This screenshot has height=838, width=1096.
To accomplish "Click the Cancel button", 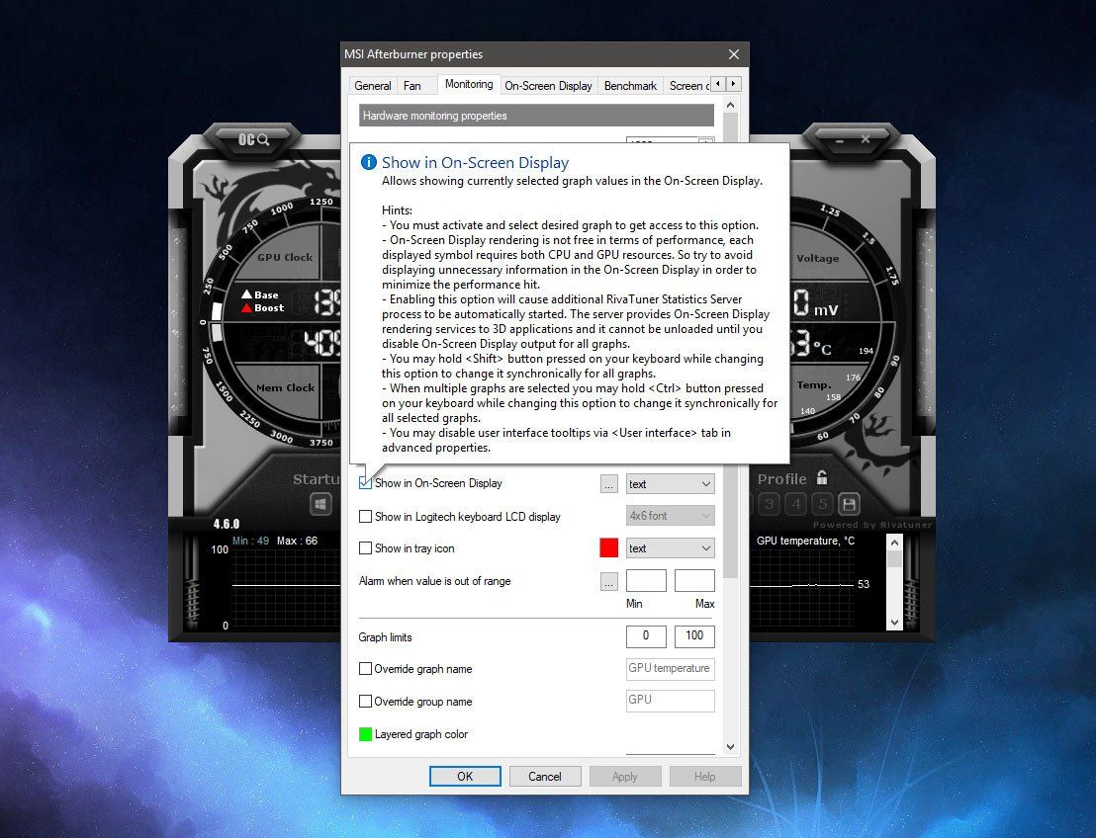I will tap(544, 776).
